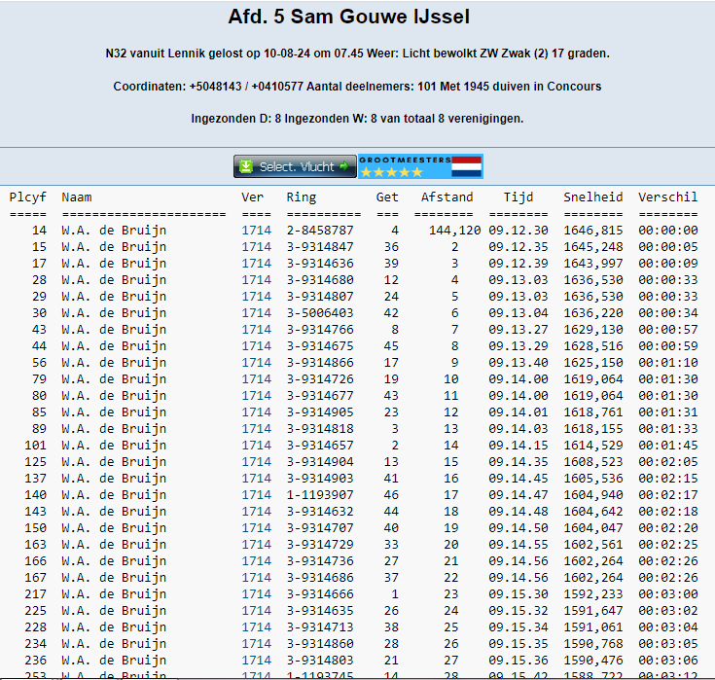Open the 1714 link for ring 3-9314666
This screenshot has height=680, width=715.
pyautogui.click(x=257, y=594)
